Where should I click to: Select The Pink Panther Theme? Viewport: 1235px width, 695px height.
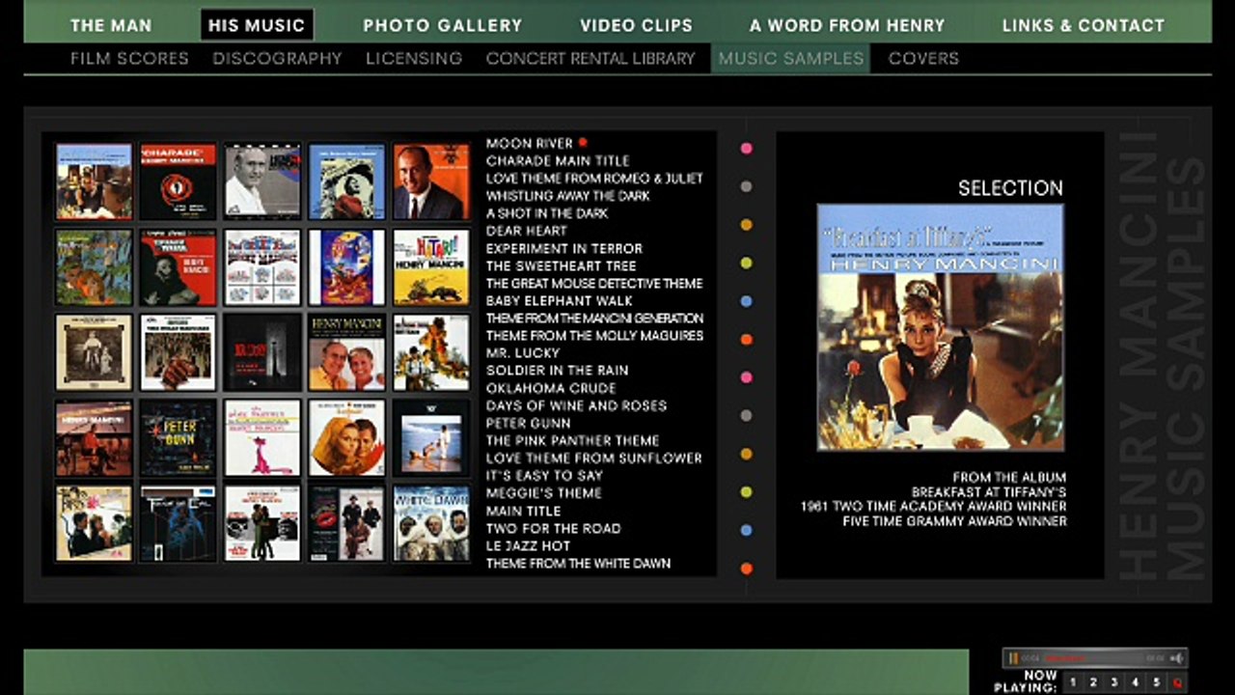click(x=573, y=440)
